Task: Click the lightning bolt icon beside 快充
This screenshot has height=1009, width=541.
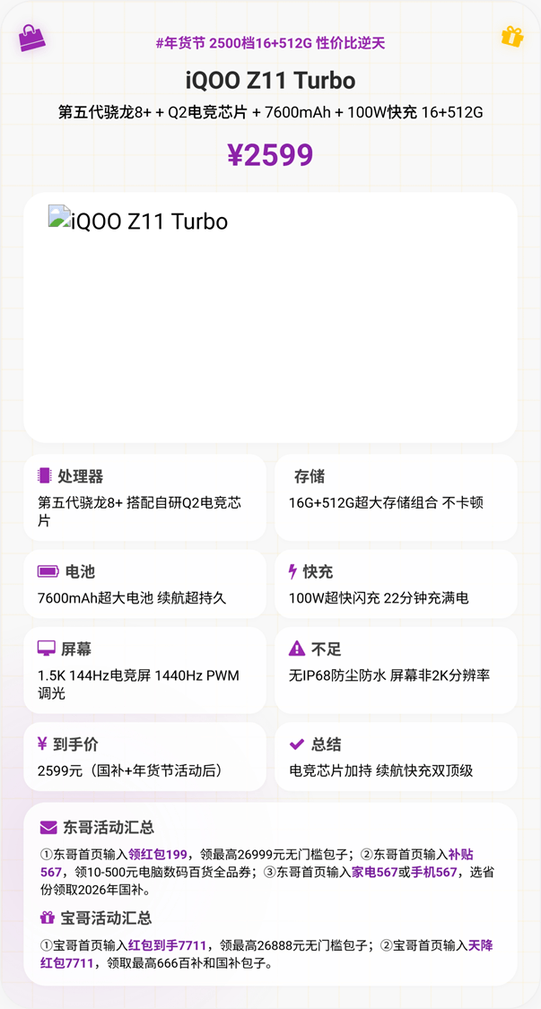Action: pyautogui.click(x=292, y=571)
